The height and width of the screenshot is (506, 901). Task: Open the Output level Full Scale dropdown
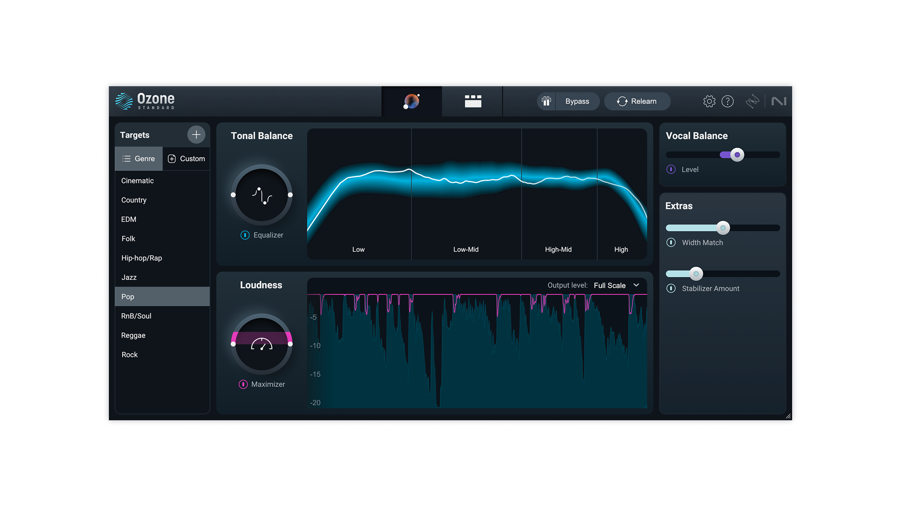pos(617,285)
